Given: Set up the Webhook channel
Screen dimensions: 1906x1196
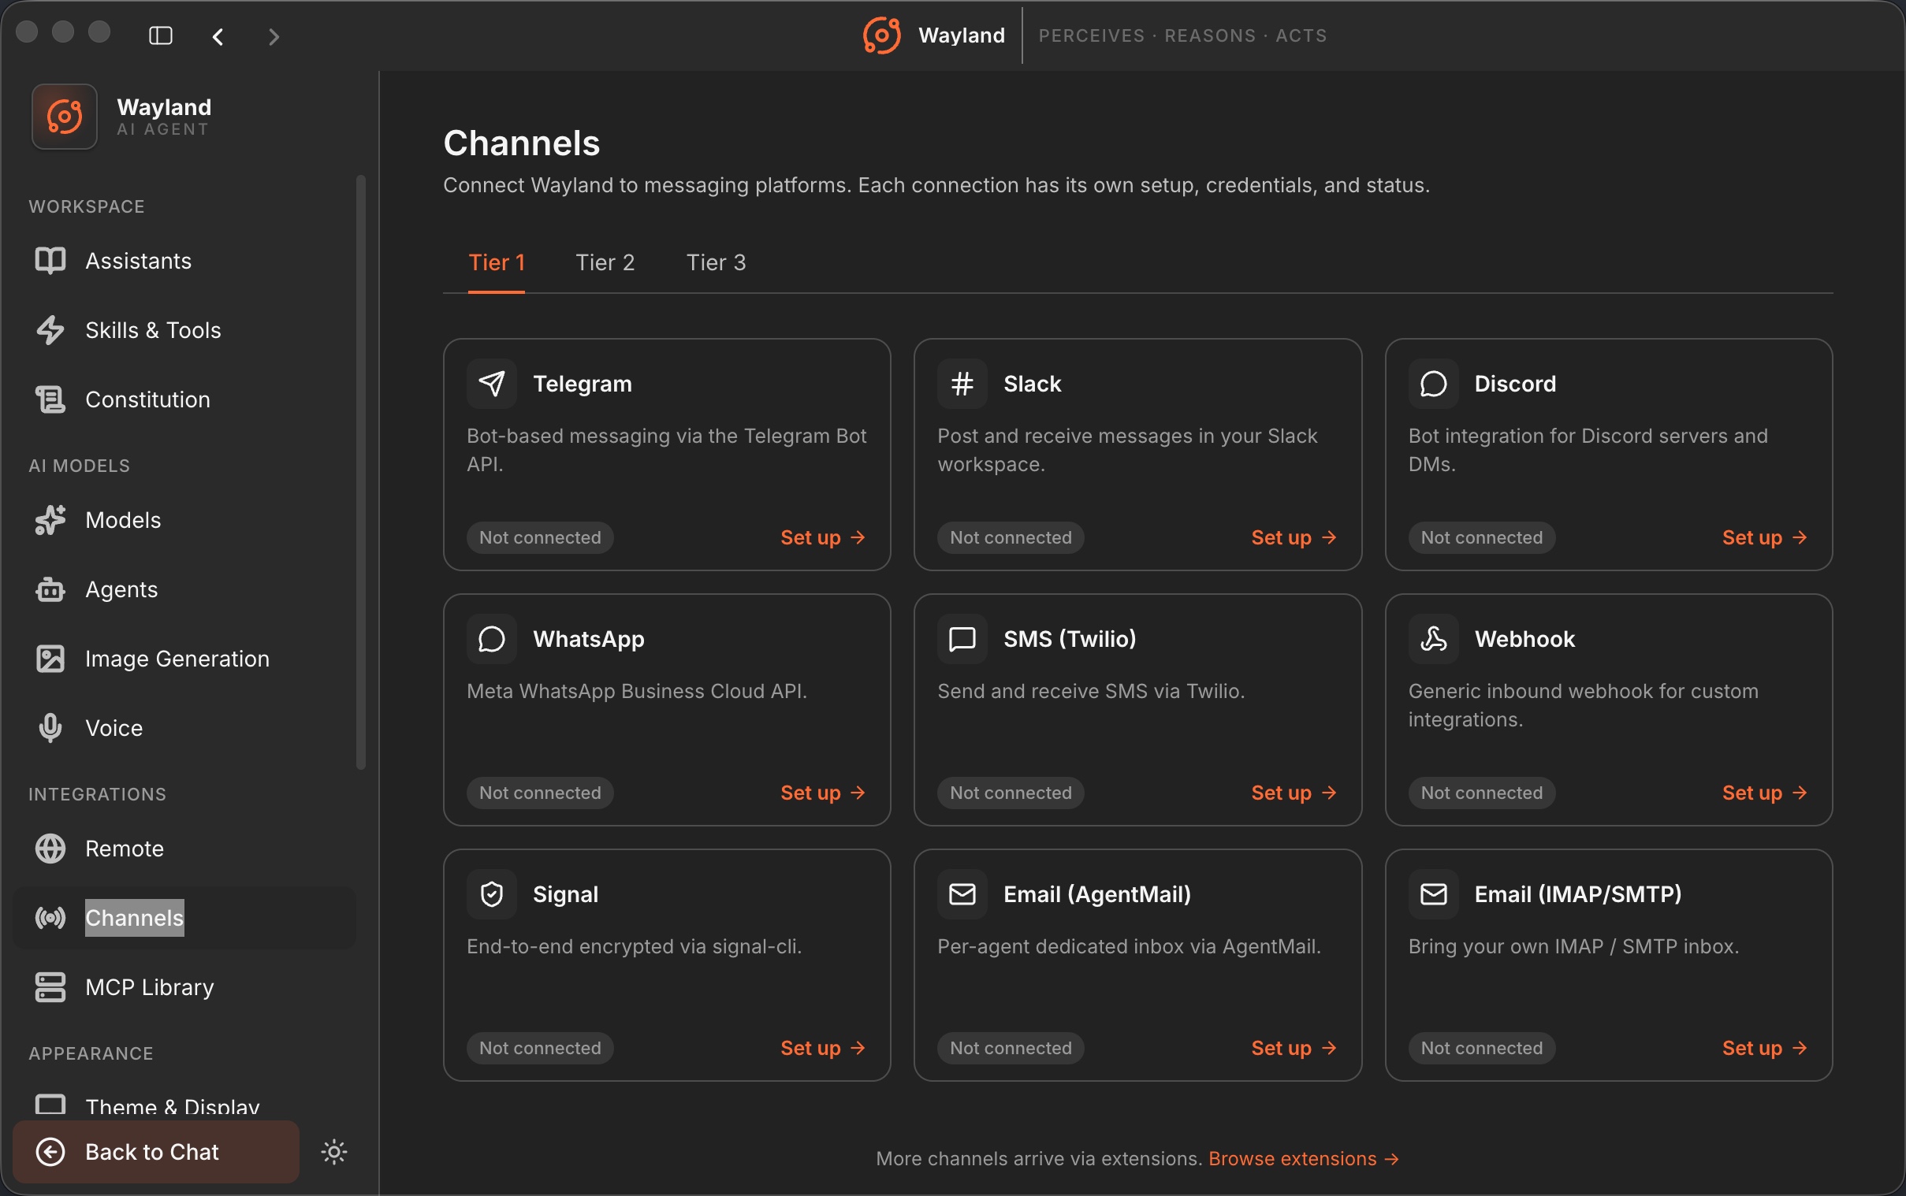Looking at the screenshot, I should 1764,793.
